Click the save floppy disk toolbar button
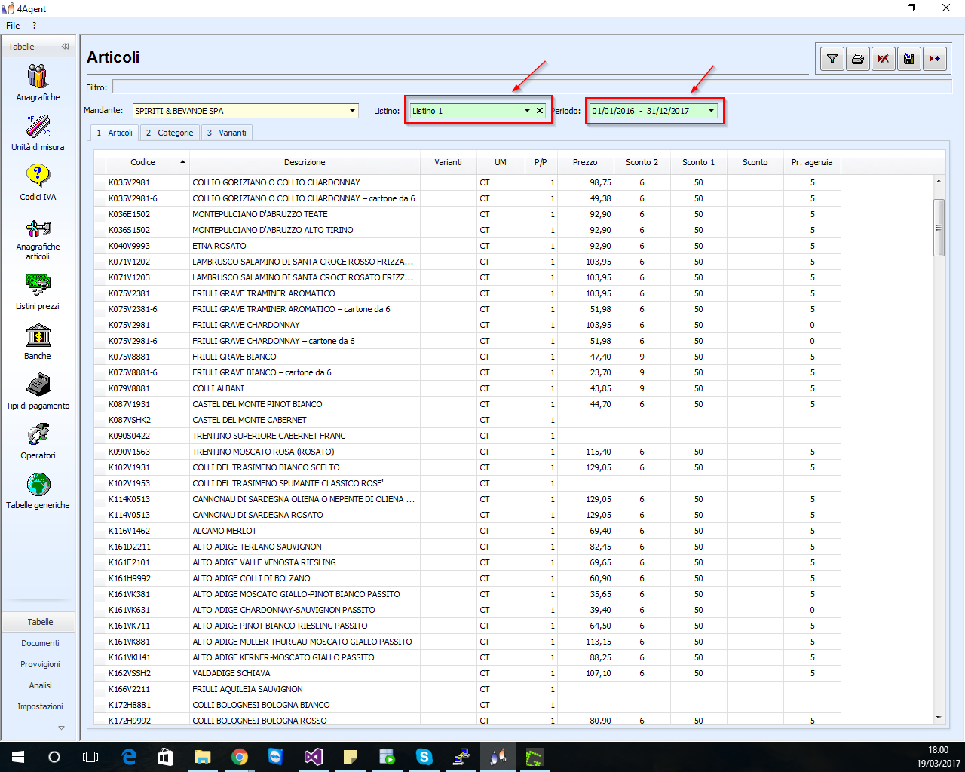This screenshot has height=772, width=965. point(909,58)
